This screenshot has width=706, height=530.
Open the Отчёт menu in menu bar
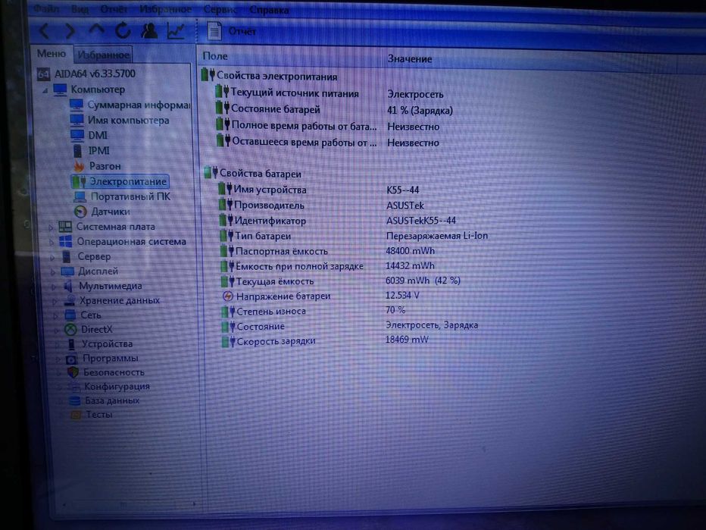pos(114,9)
